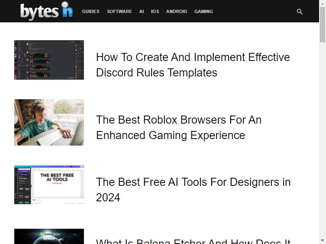Click the Balena Etcher review thumbnail
Screen dimensions: 326x244
(49, 236)
